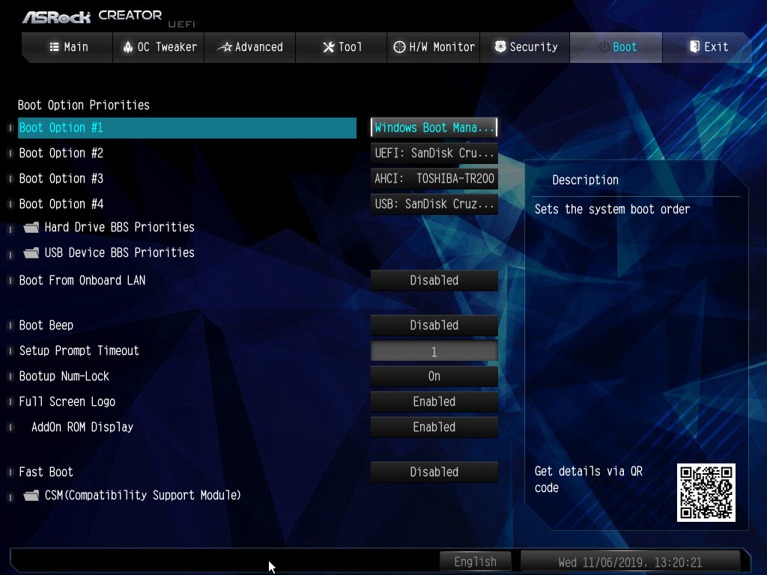Open the USB Device BBS Priorities folder icon
The image size is (767, 575).
(31, 253)
